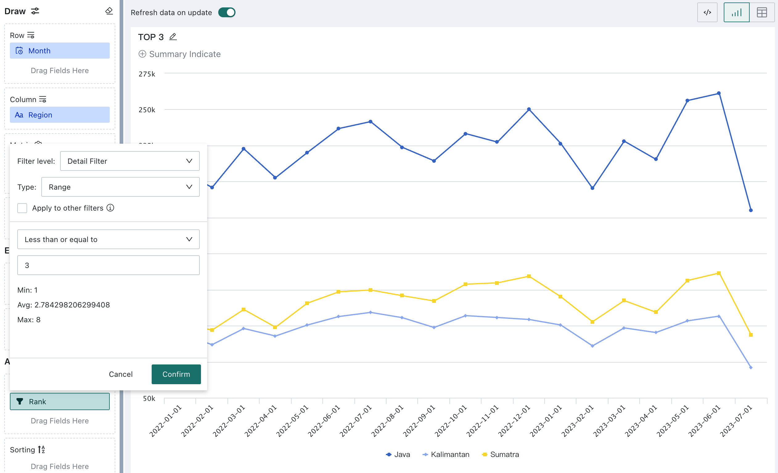This screenshot has width=778, height=473.
Task: Click the Column settings icon
Action: tap(43, 100)
